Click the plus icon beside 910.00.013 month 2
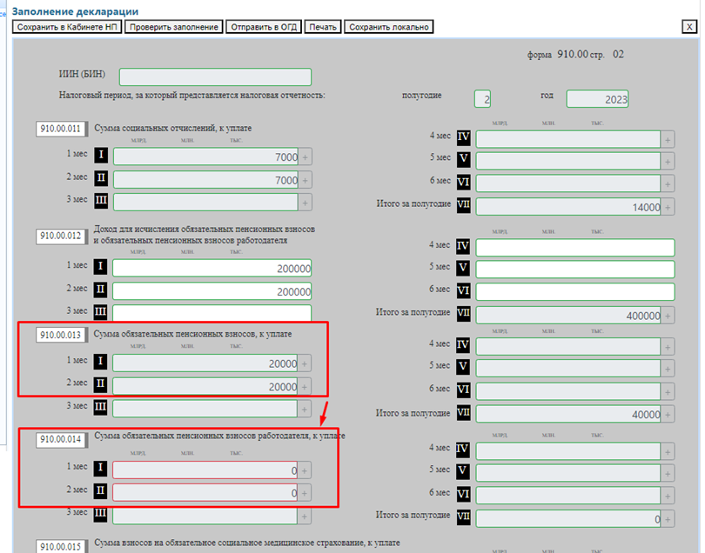 [305, 385]
